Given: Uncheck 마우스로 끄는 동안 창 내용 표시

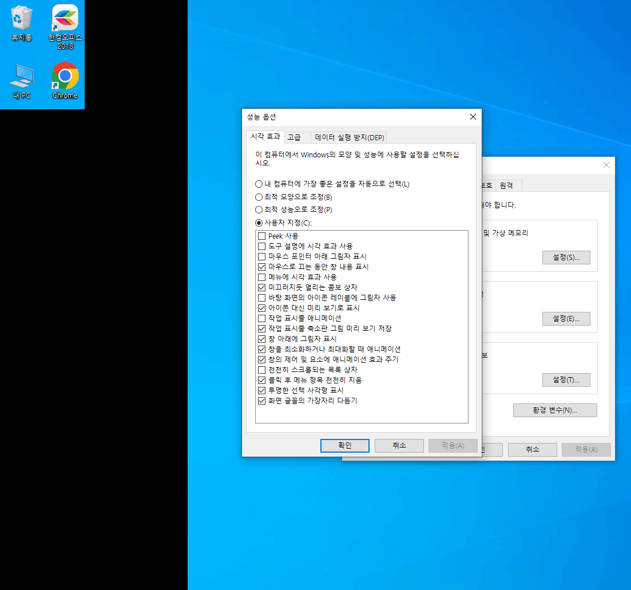Looking at the screenshot, I should pos(261,267).
